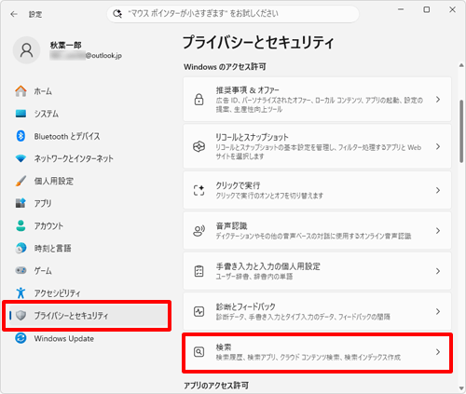466x394 pixels.
Task: Click the vertical scrollbar thumb
Action: [461, 131]
